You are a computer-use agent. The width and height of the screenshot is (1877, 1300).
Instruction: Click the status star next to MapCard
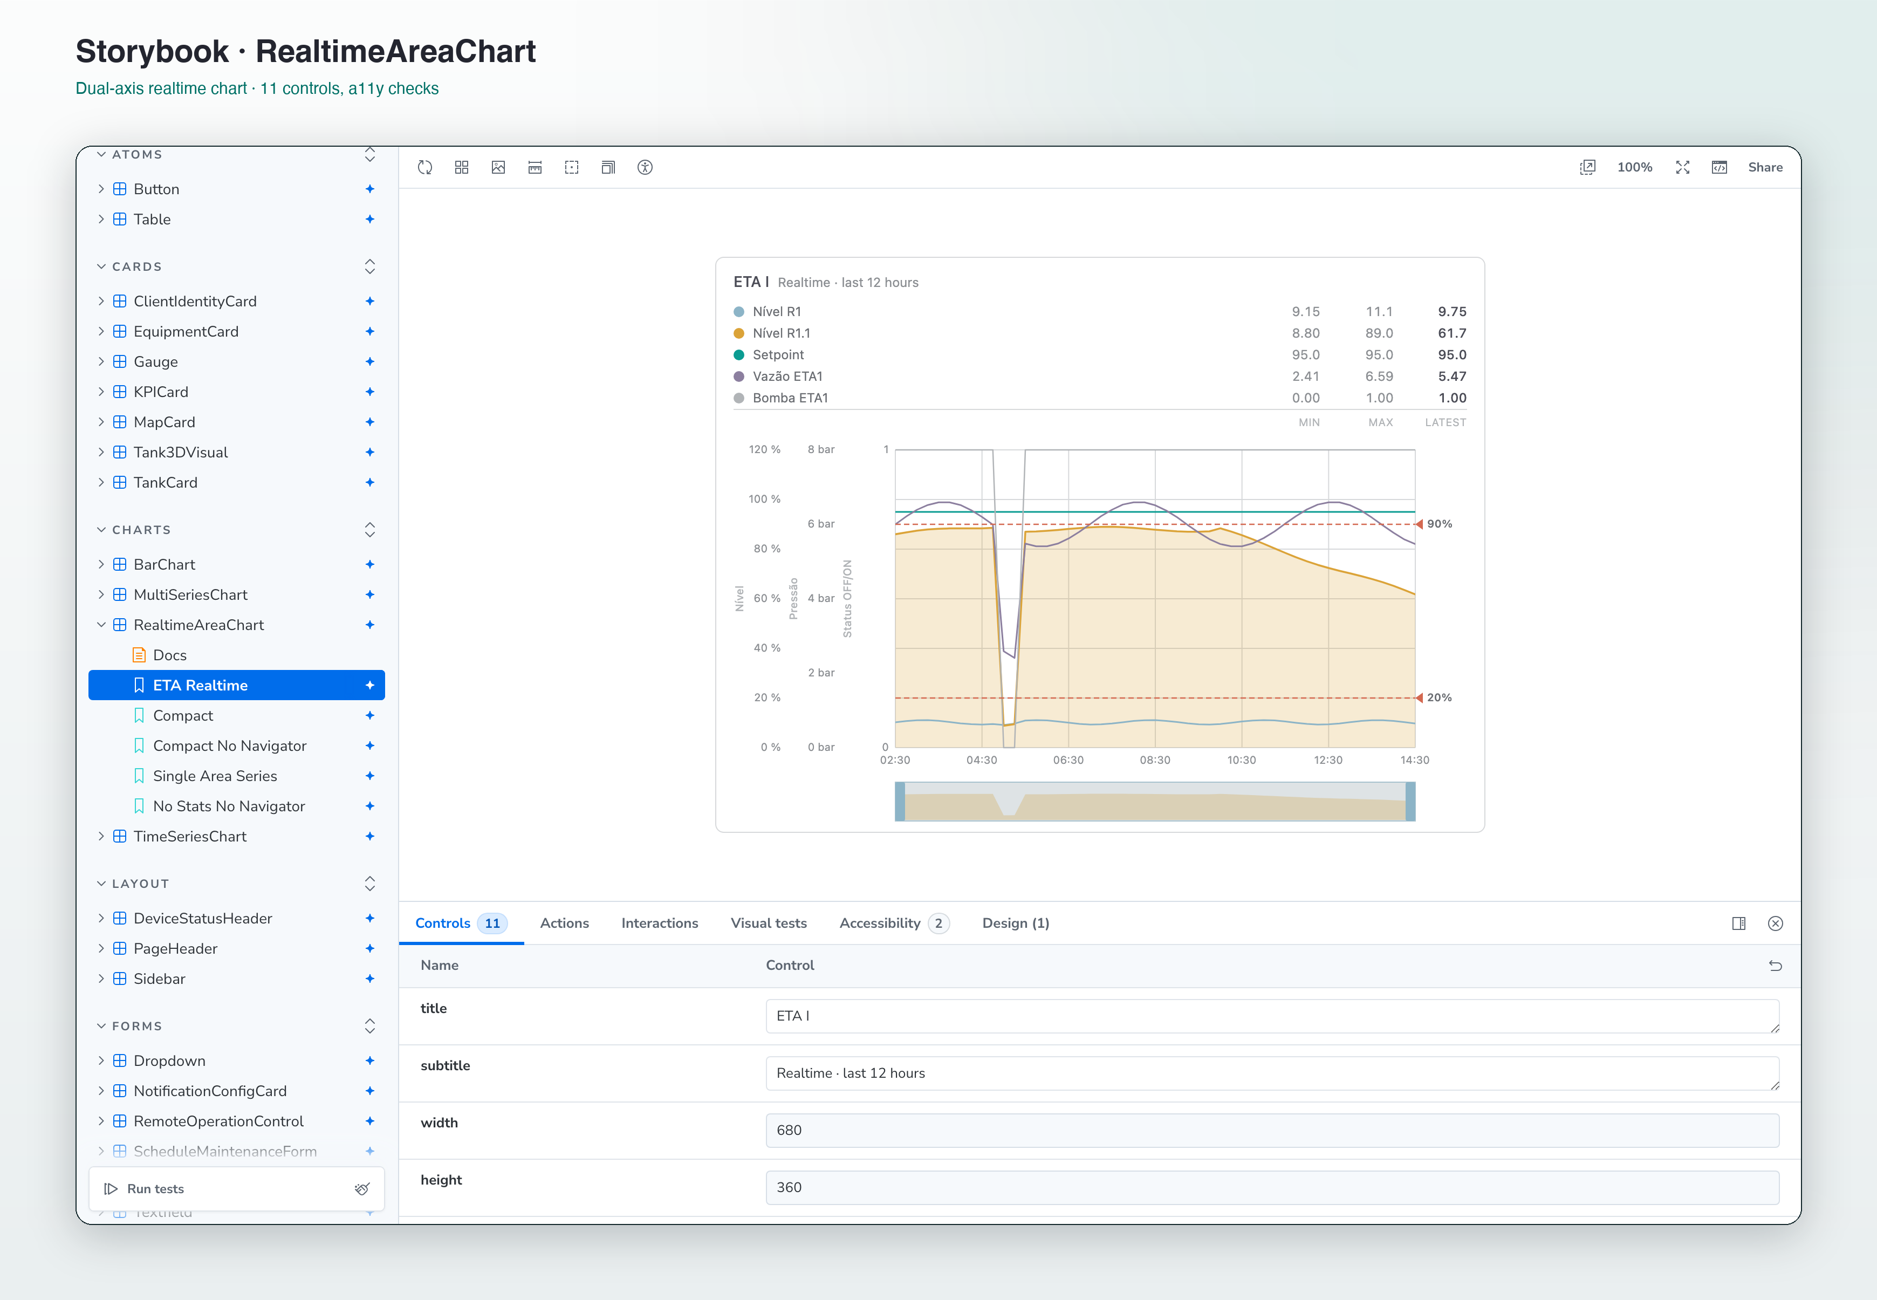(x=369, y=422)
